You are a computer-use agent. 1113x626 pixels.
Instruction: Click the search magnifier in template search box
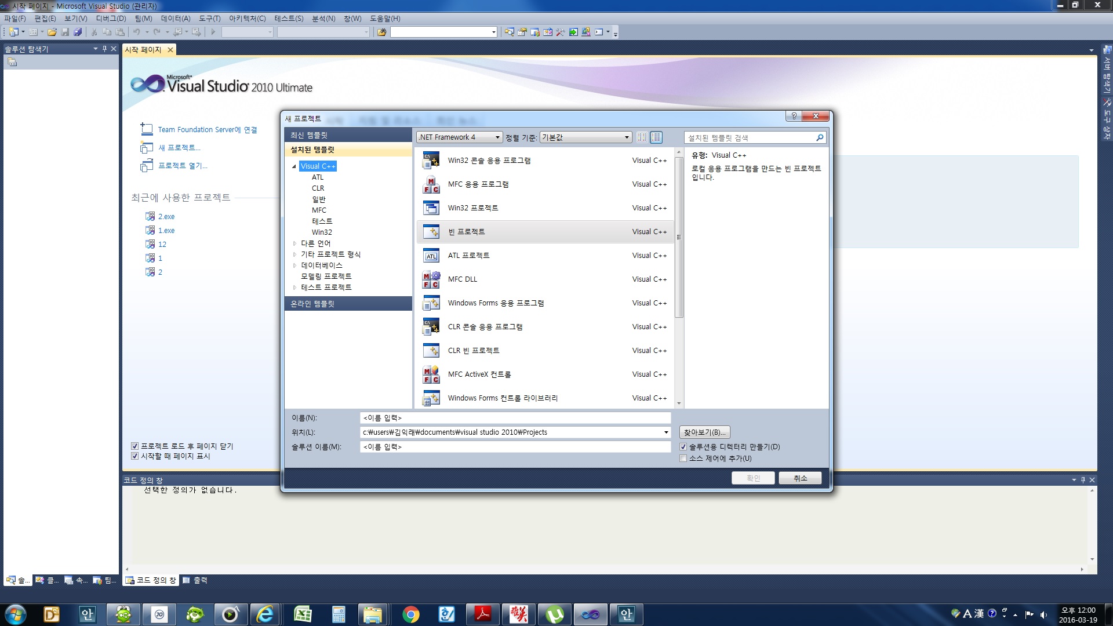click(819, 138)
